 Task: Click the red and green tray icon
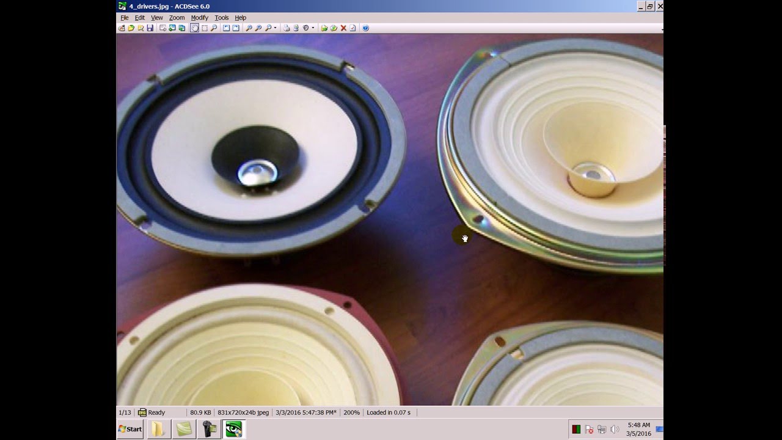point(576,429)
